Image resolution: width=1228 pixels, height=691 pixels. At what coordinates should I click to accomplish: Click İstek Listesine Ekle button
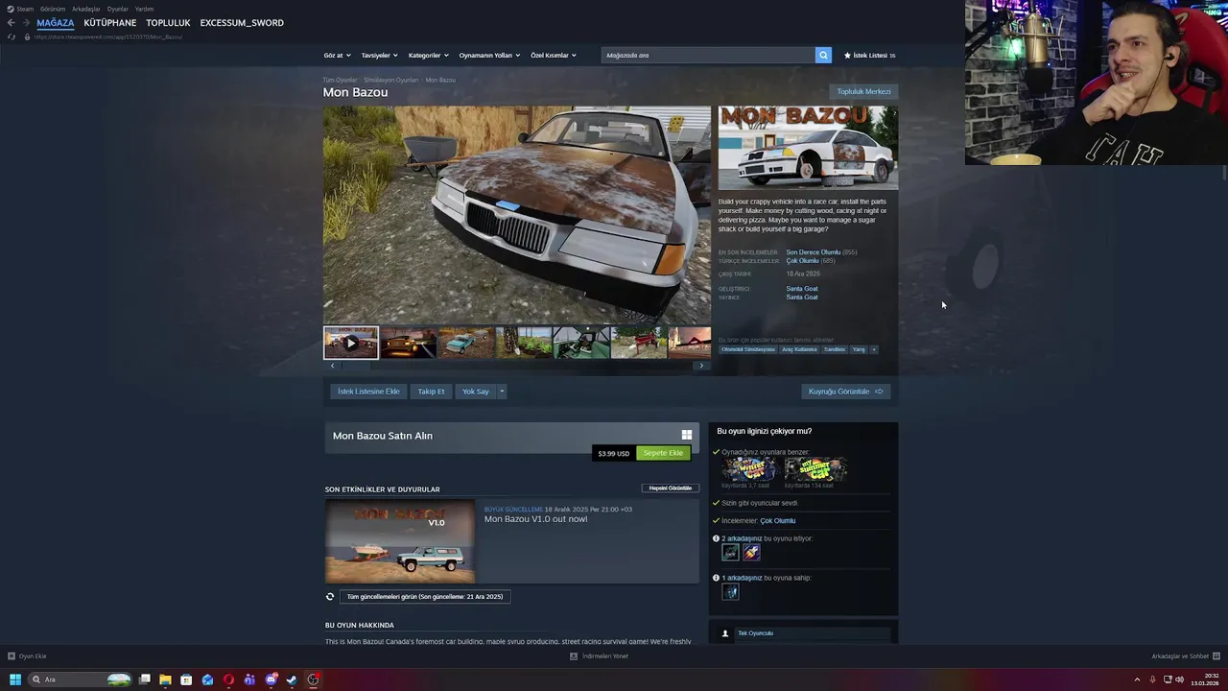point(368,392)
